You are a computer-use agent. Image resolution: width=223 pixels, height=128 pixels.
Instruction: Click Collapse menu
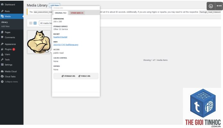pyautogui.click(x=12, y=82)
